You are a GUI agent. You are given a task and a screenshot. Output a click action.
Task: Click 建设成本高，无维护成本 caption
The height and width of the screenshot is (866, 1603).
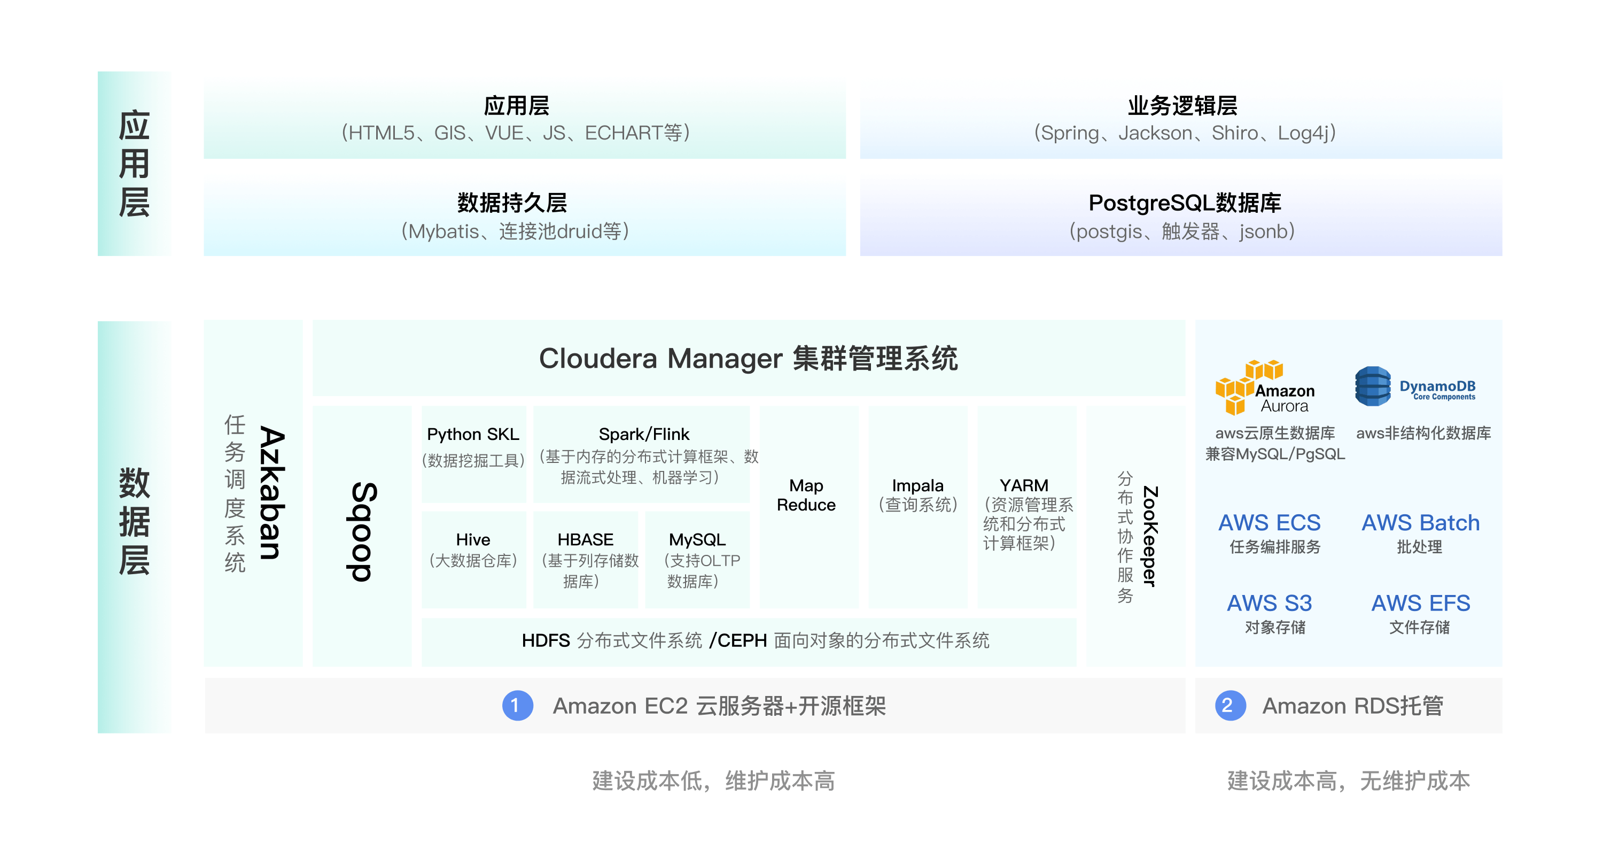(1348, 780)
